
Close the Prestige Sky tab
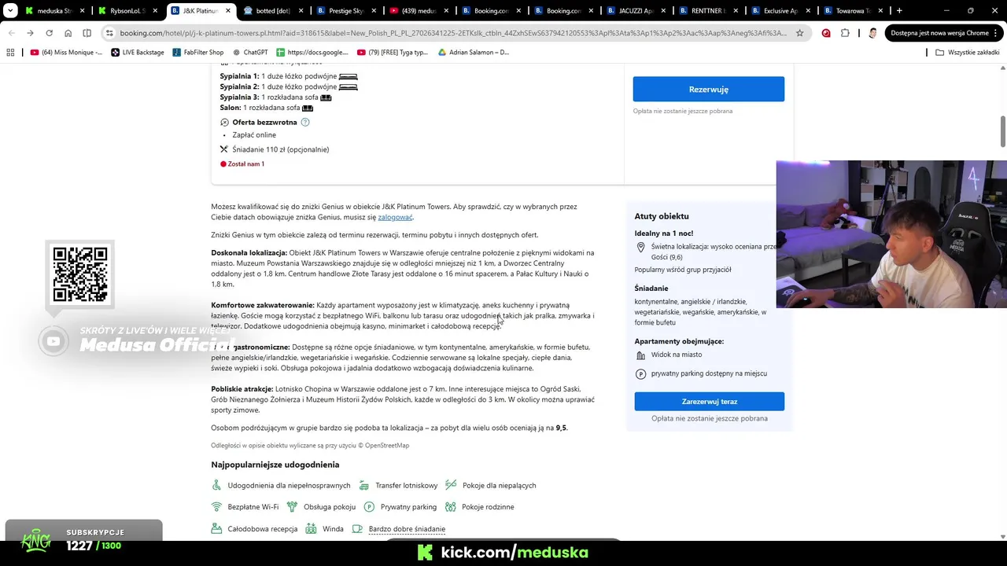(374, 11)
